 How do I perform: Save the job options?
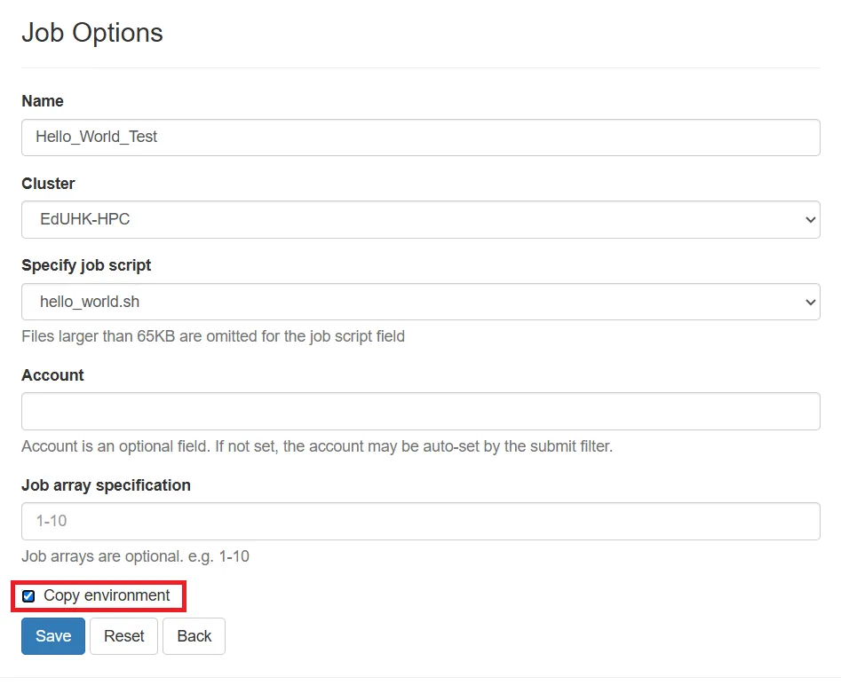click(x=53, y=636)
